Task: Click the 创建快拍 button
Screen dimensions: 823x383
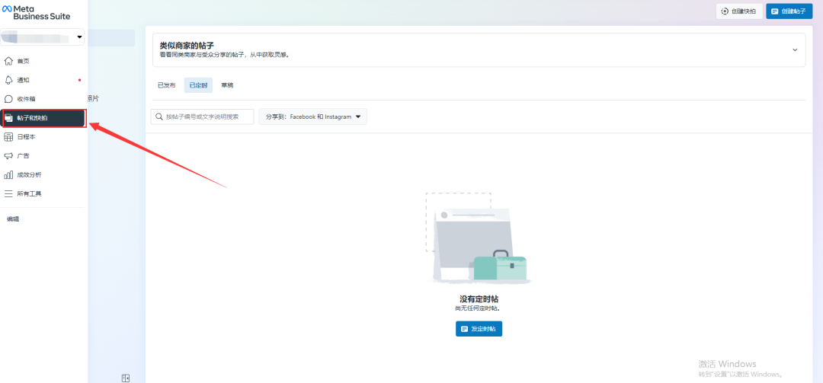Action: 739,11
